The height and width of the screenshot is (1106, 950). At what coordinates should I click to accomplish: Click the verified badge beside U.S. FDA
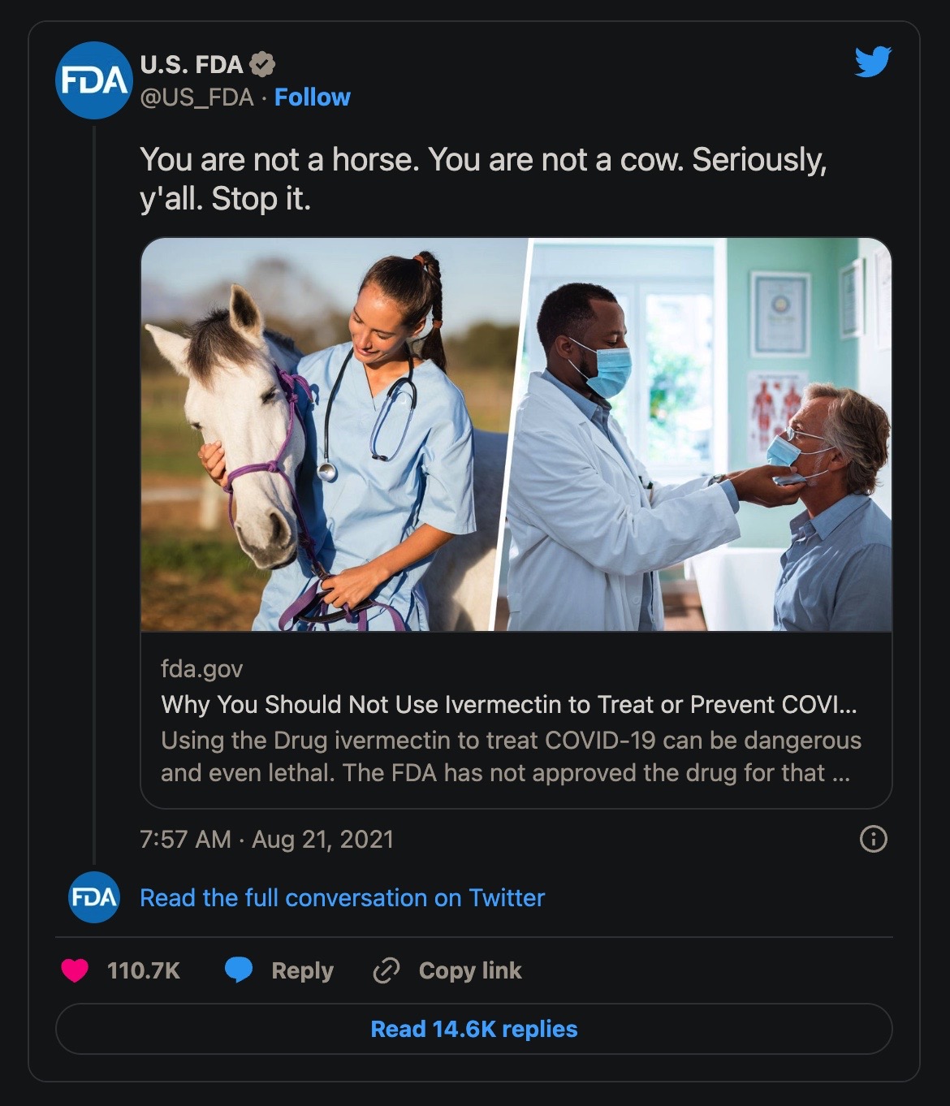point(261,63)
